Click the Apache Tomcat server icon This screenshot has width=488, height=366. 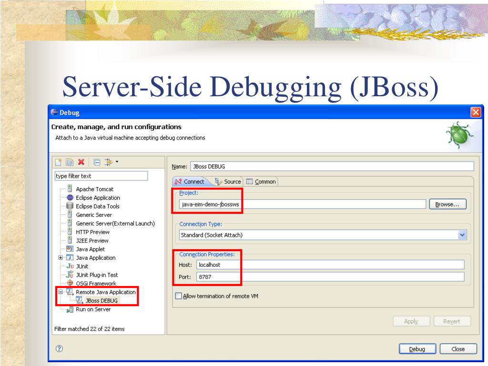70,189
